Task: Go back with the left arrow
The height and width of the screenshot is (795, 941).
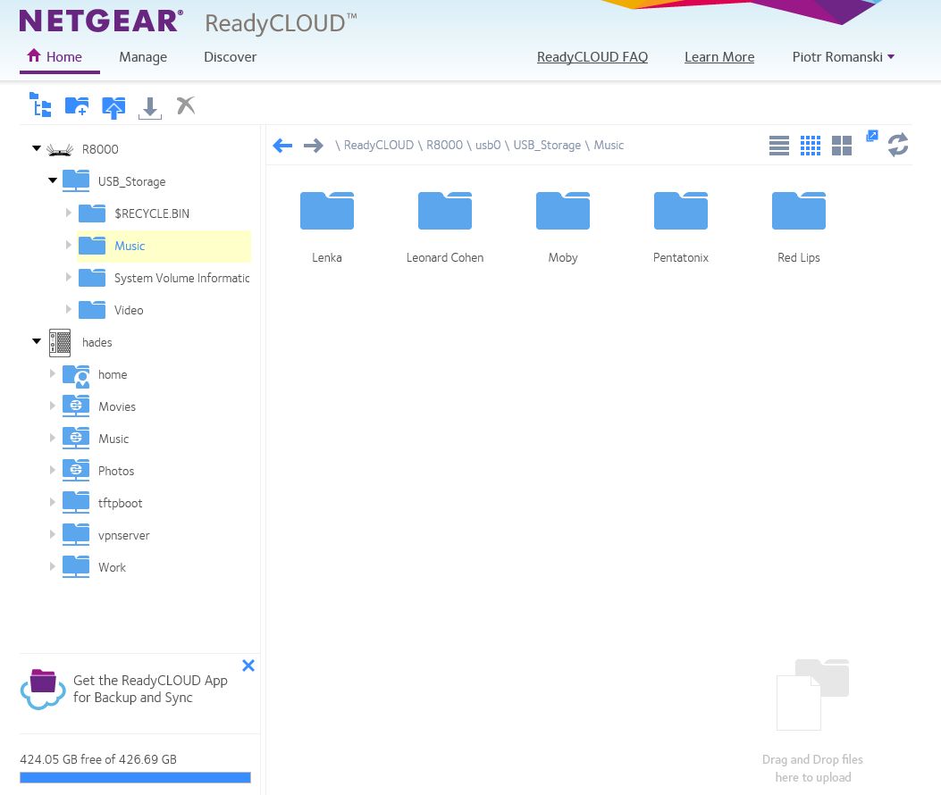Action: 282,146
